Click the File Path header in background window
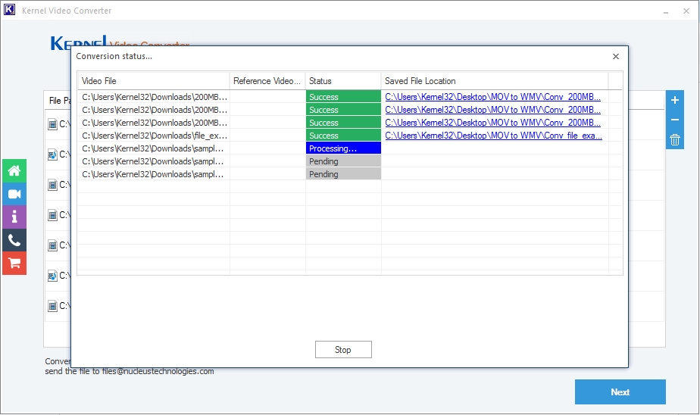This screenshot has height=415, width=700. click(60, 101)
